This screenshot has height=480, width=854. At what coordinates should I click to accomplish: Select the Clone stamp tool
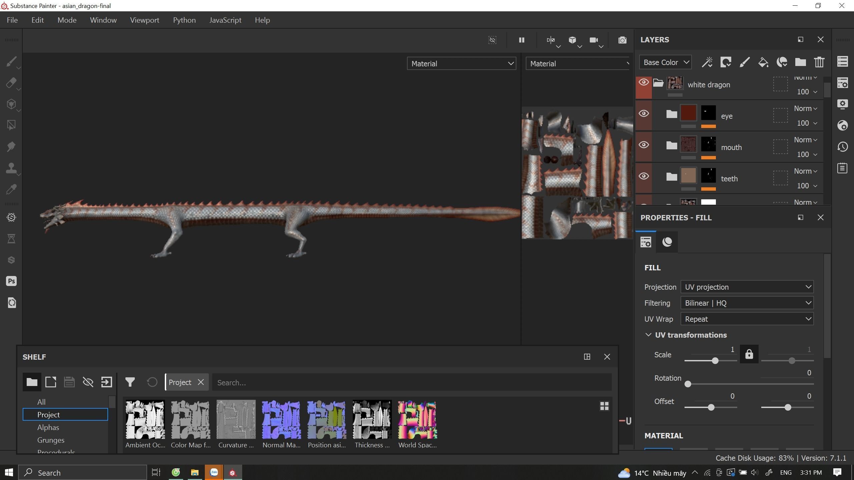pyautogui.click(x=11, y=168)
